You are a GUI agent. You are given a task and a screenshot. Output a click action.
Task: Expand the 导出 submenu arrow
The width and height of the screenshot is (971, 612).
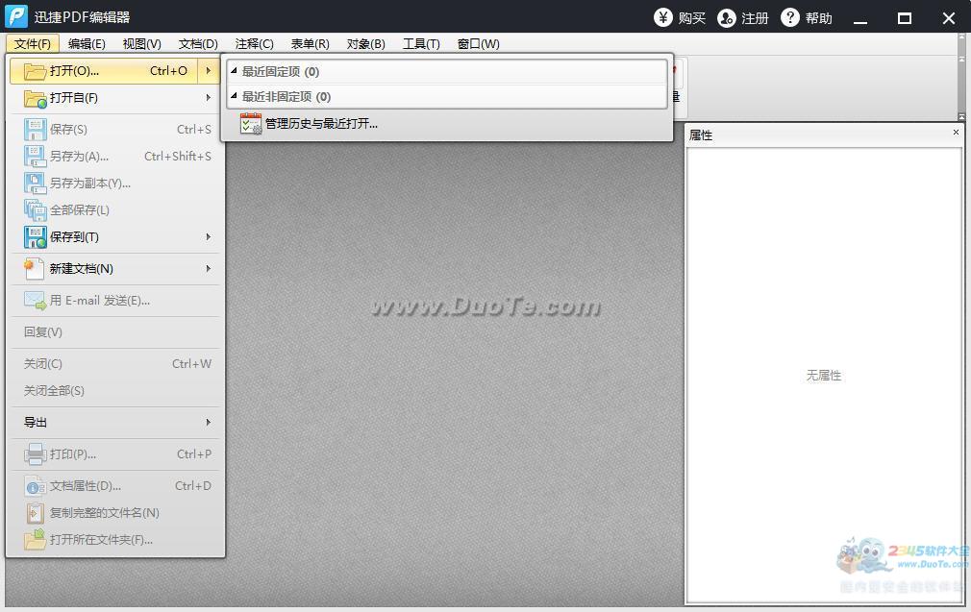(x=209, y=422)
